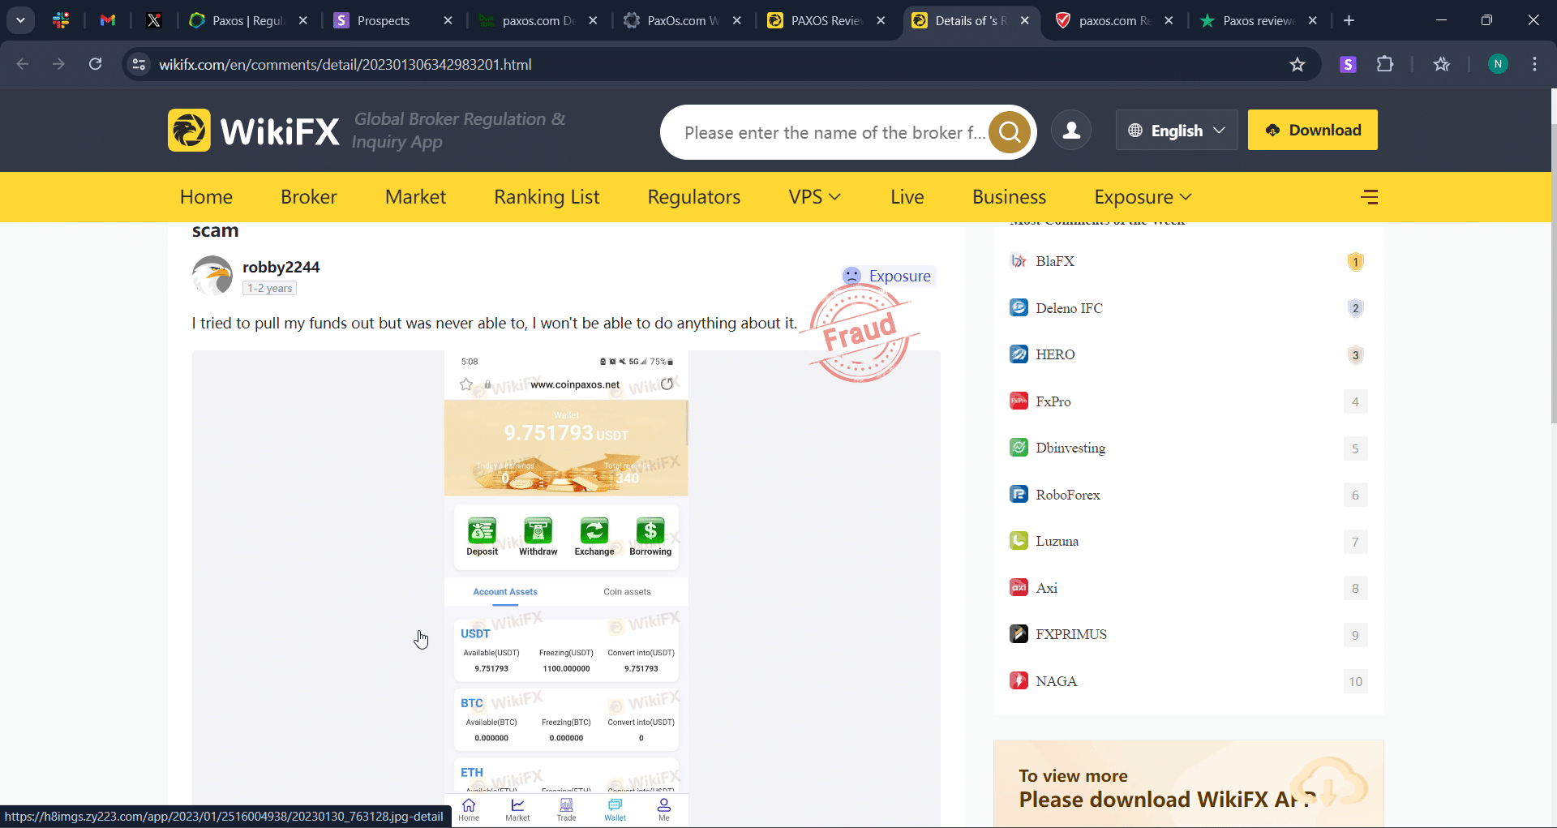Click the RoboForex broker icon
The image size is (1557, 828).
[x=1019, y=495]
